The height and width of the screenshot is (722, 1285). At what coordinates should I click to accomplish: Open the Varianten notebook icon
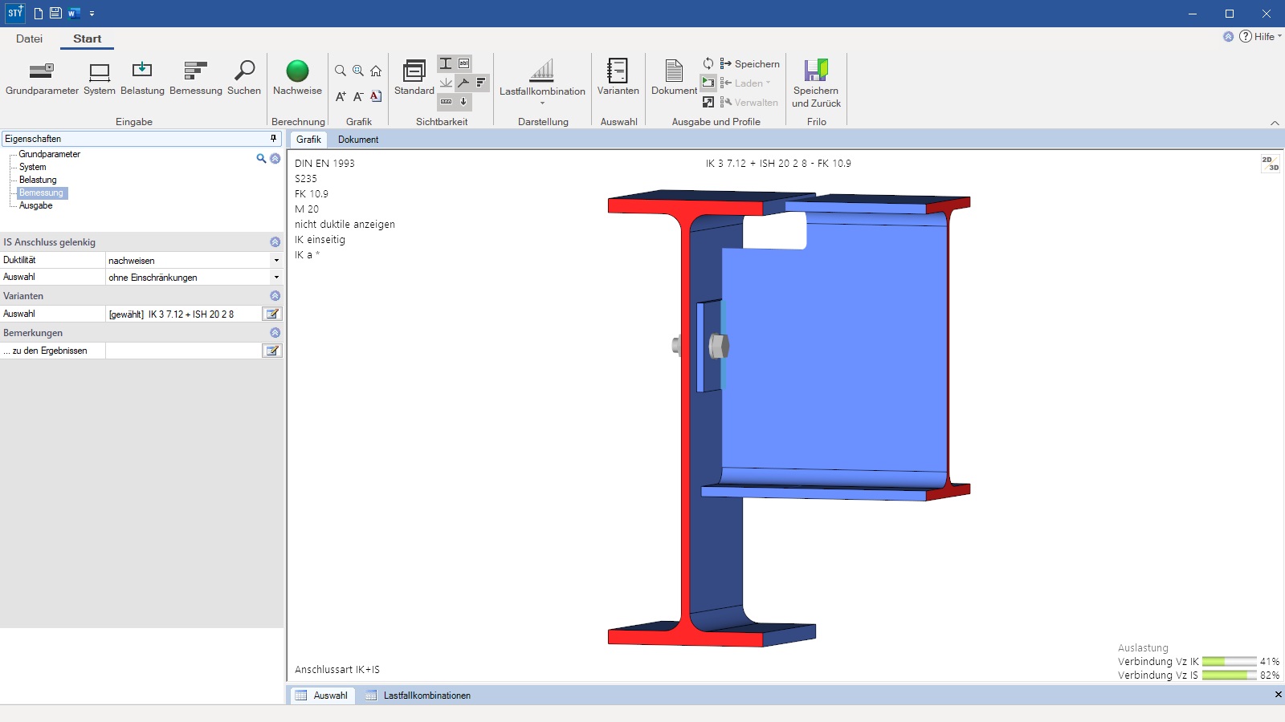click(x=618, y=71)
